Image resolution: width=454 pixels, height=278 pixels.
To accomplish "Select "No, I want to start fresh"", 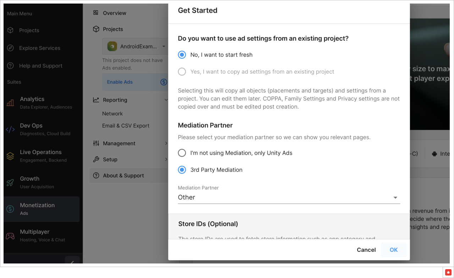I will tap(182, 55).
